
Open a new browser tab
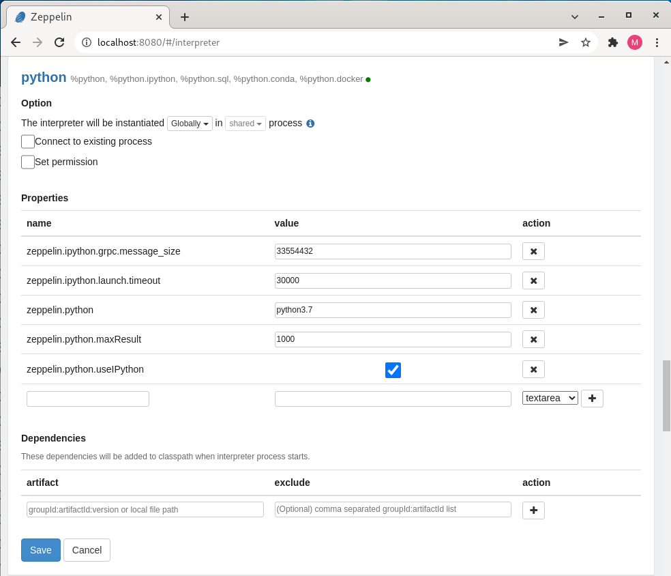[184, 17]
